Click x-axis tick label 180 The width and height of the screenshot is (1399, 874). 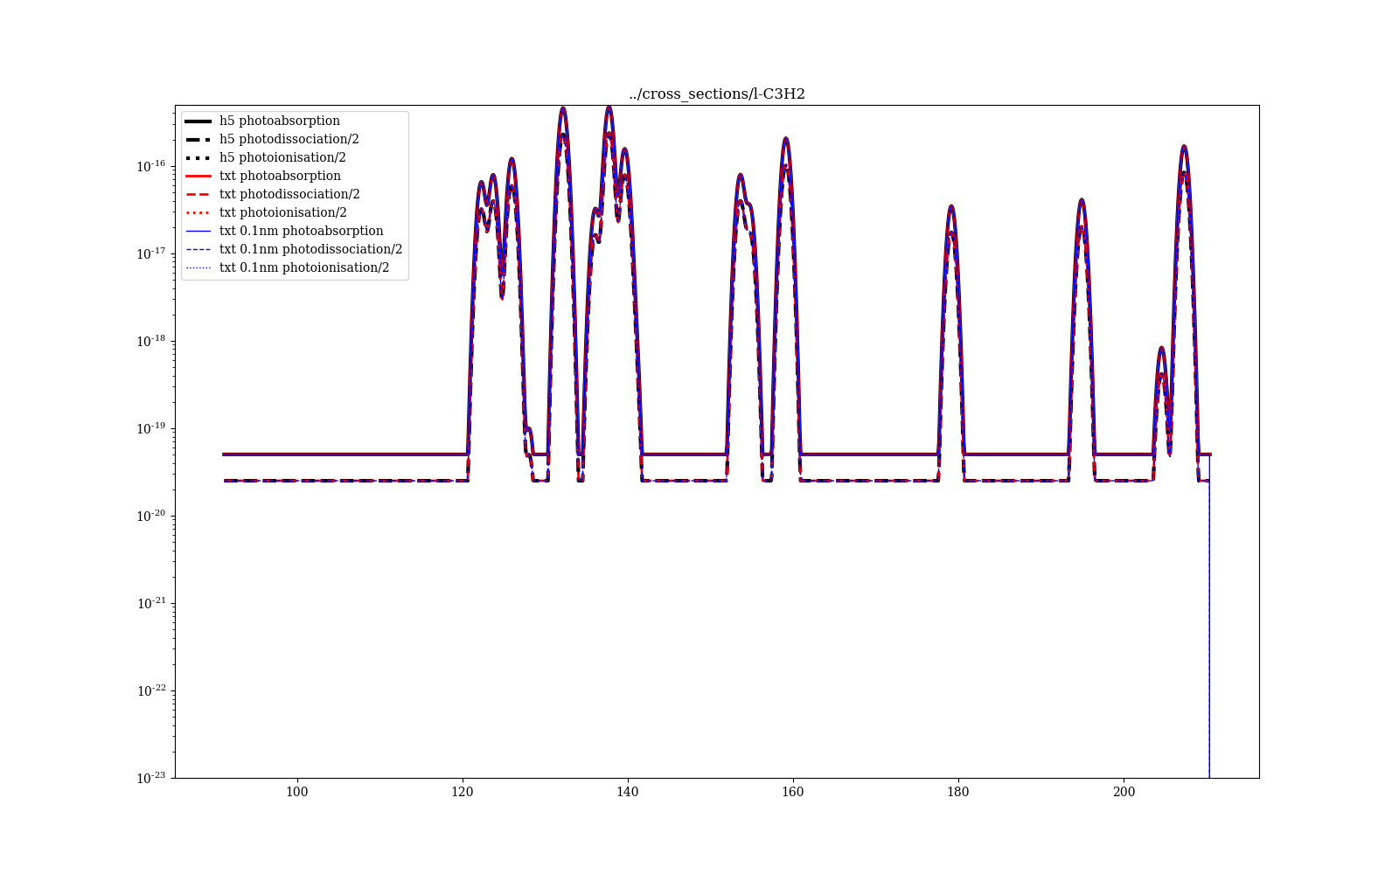coord(958,792)
